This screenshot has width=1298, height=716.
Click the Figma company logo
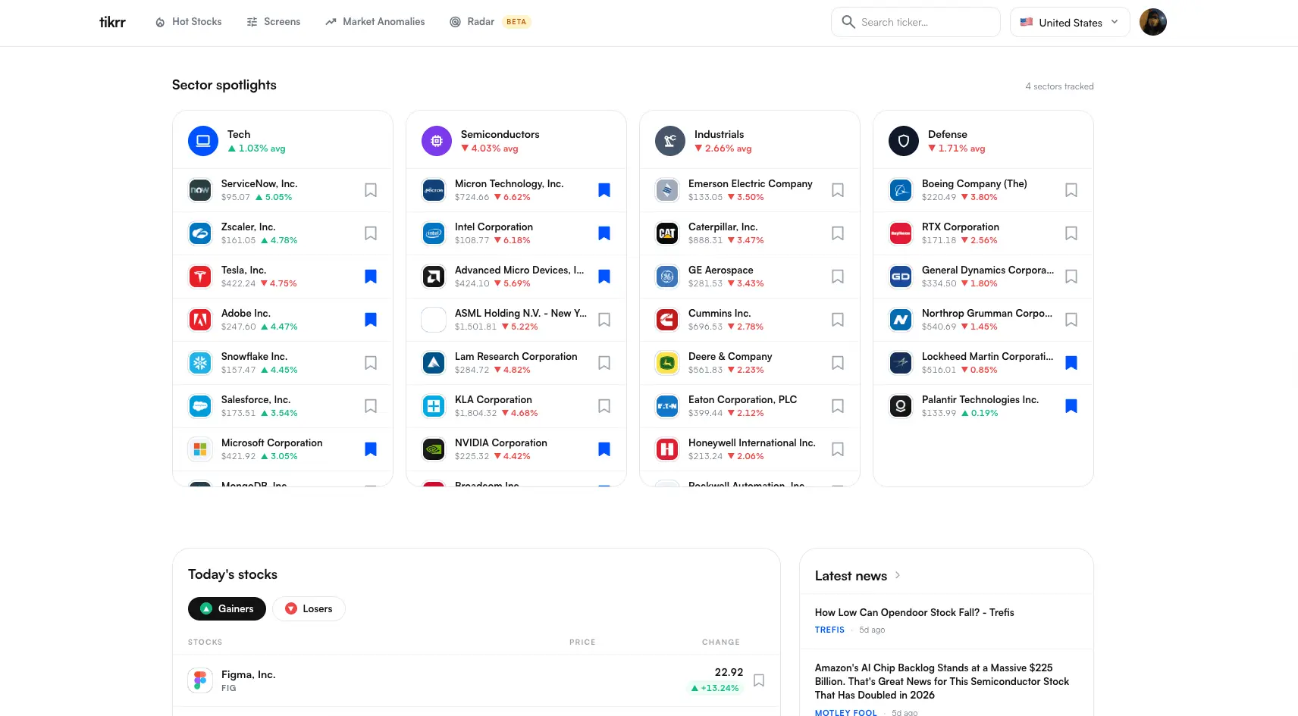coord(200,680)
